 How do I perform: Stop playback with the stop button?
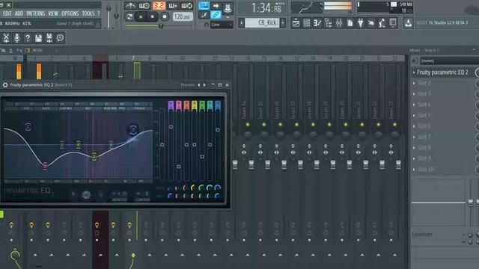(x=152, y=16)
